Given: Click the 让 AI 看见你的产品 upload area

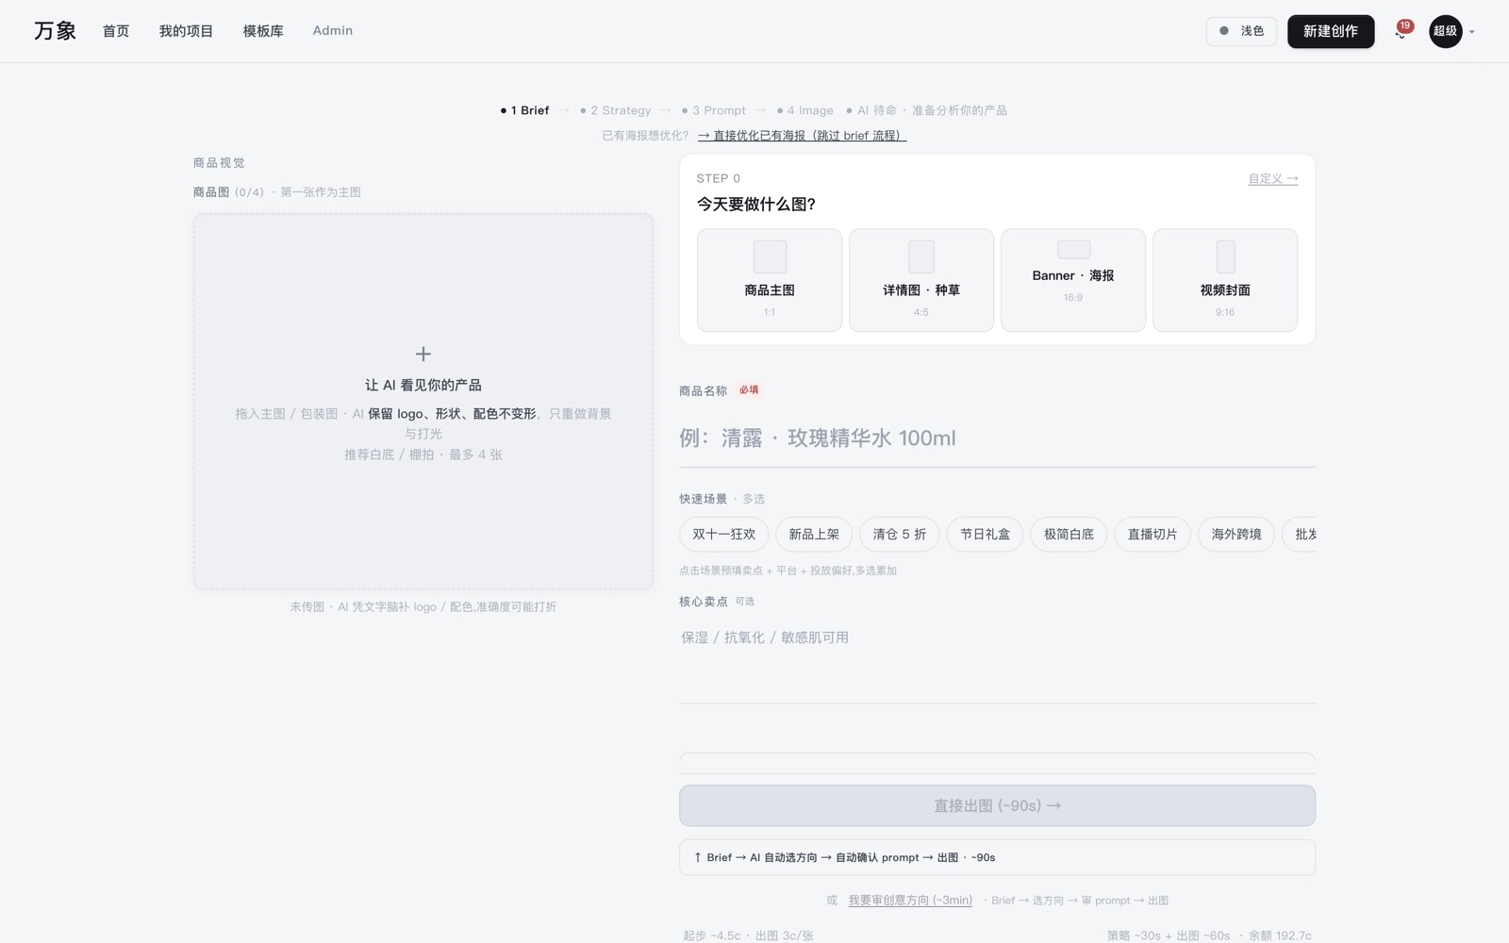Looking at the screenshot, I should point(423,402).
